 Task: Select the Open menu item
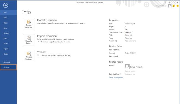[8, 23]
